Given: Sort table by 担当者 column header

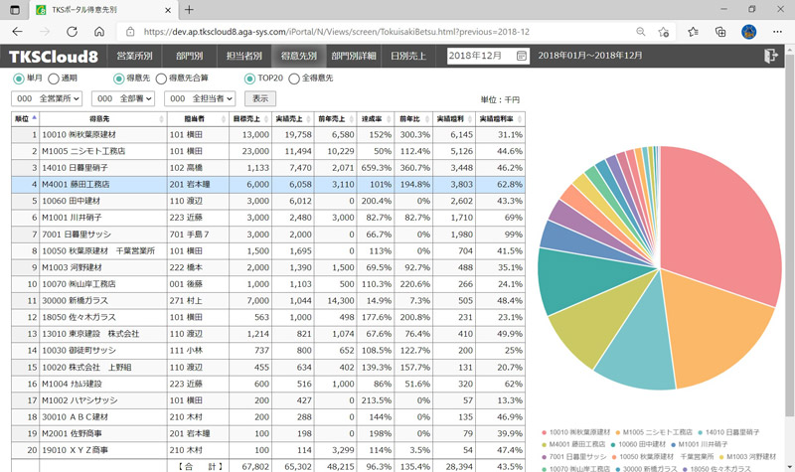Looking at the screenshot, I should (x=198, y=118).
